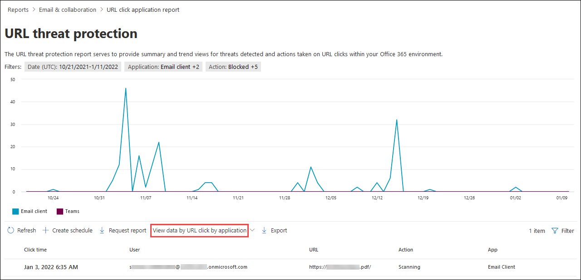The image size is (581, 280).
Task: Toggle Email client series in chart legend
Action: click(x=30, y=211)
